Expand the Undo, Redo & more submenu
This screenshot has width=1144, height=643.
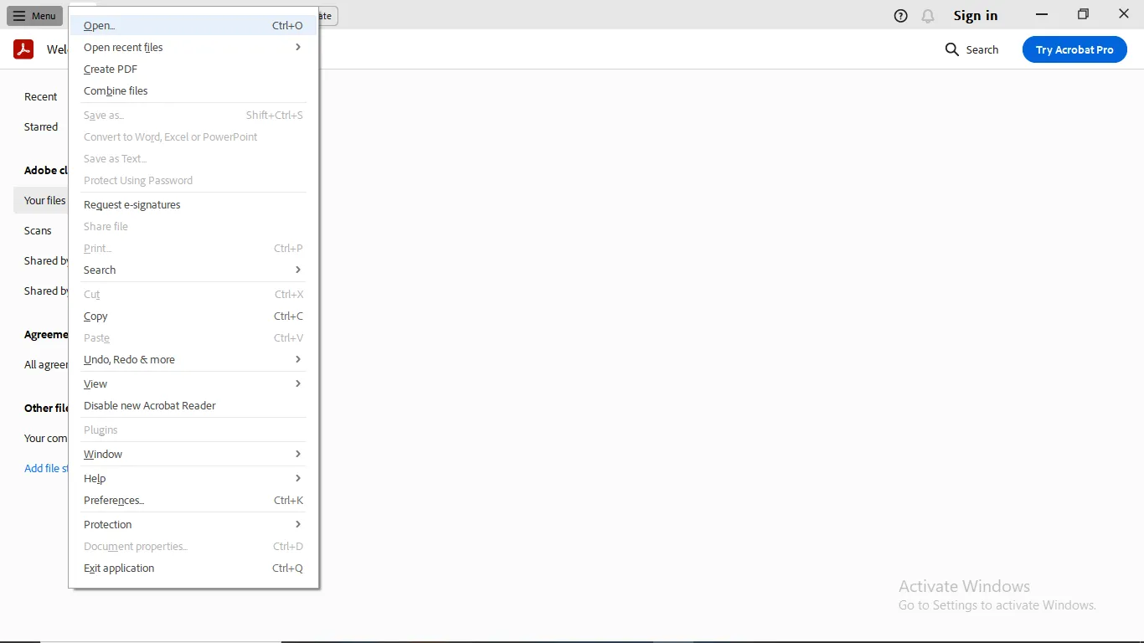point(129,359)
